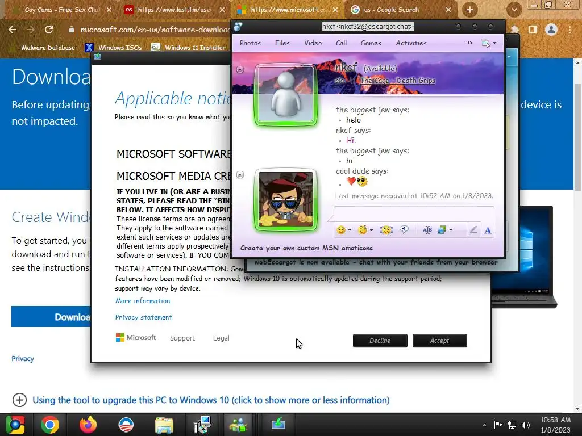Open Games in the MSN toolbar
Image resolution: width=582 pixels, height=436 pixels.
[x=371, y=43]
